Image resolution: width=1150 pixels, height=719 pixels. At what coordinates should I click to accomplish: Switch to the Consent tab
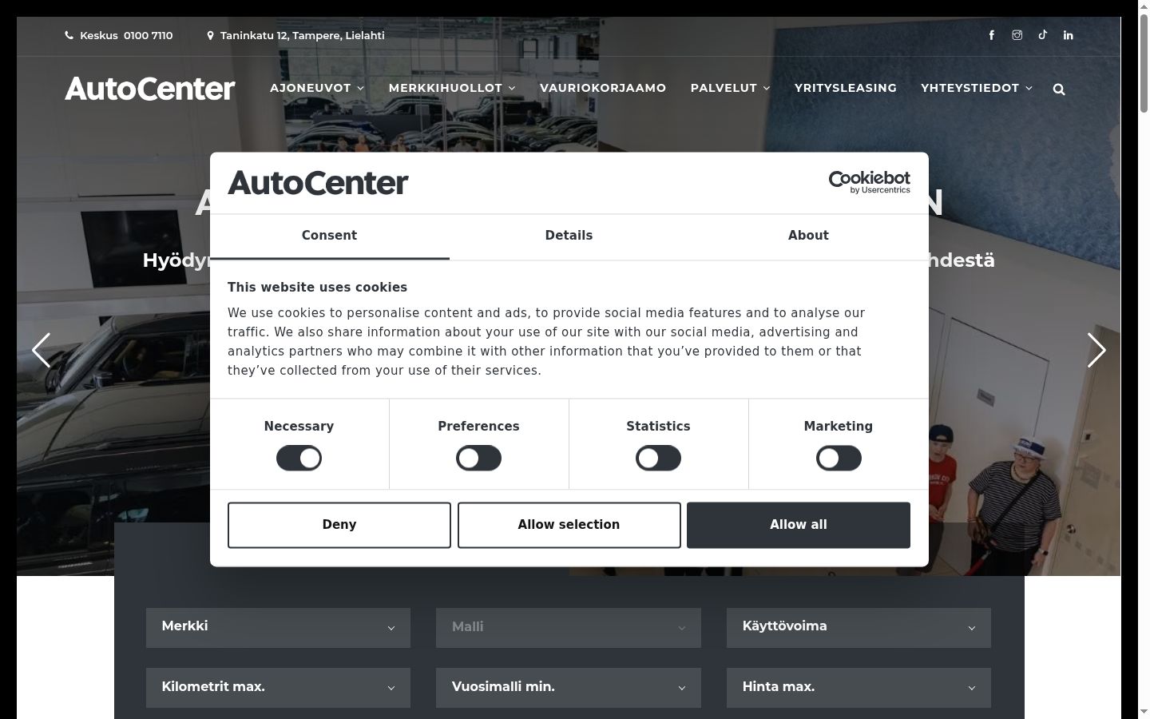pos(329,236)
